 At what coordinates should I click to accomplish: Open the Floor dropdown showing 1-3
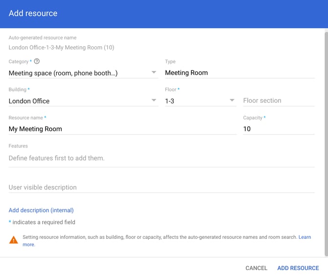200,101
